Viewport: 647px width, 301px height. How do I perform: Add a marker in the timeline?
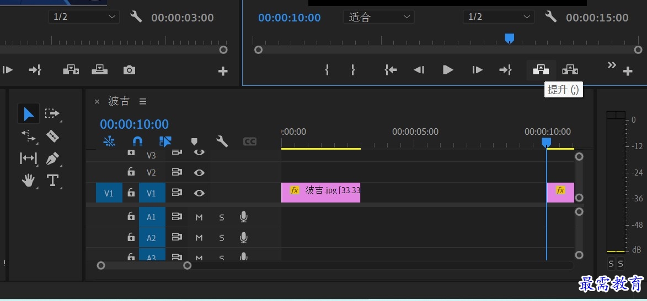(194, 142)
